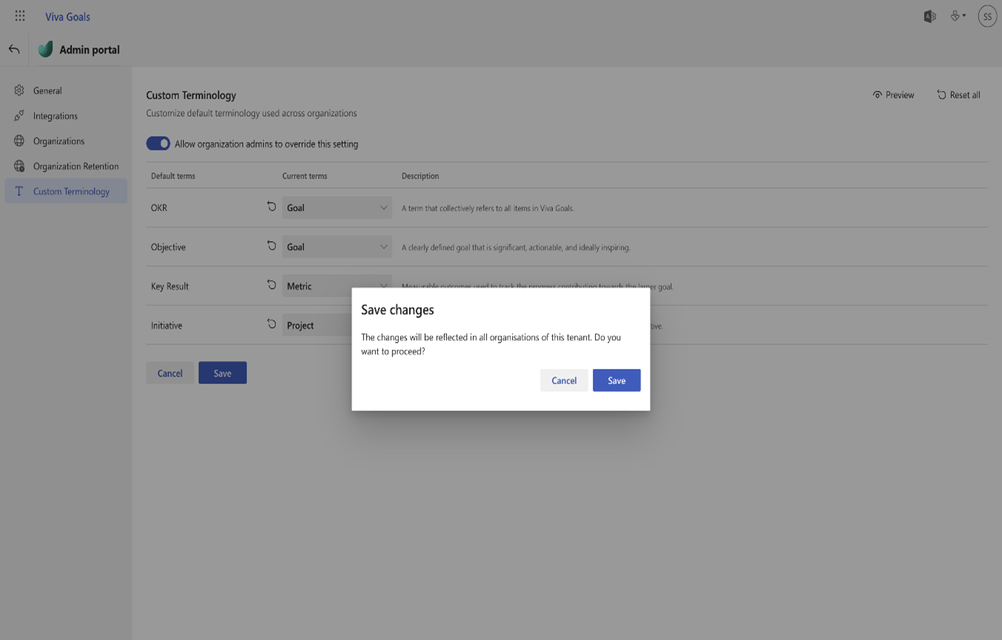
Task: Click the back arrow in Admin portal header
Action: tap(14, 50)
